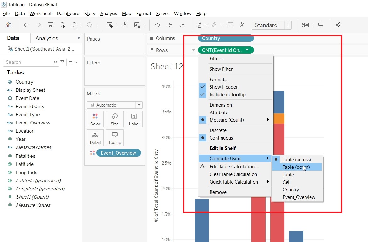Click the Add New Data Source icon

pyautogui.click(x=63, y=25)
